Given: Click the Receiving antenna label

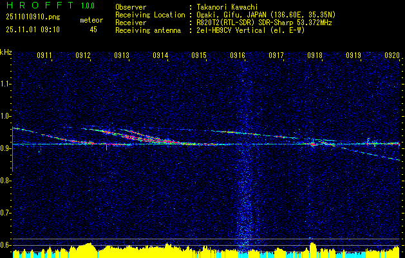Looking at the screenshot, I should 148,30.
